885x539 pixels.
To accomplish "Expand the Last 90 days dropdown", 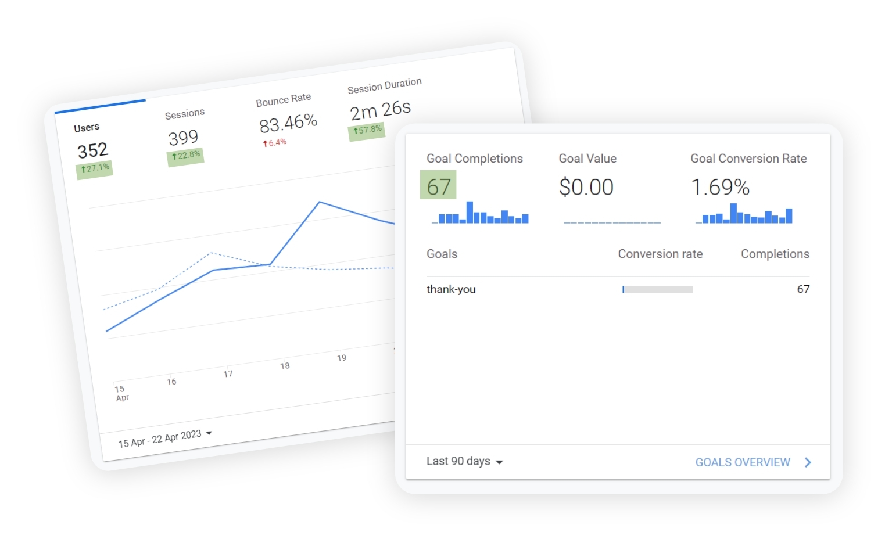I will (464, 461).
